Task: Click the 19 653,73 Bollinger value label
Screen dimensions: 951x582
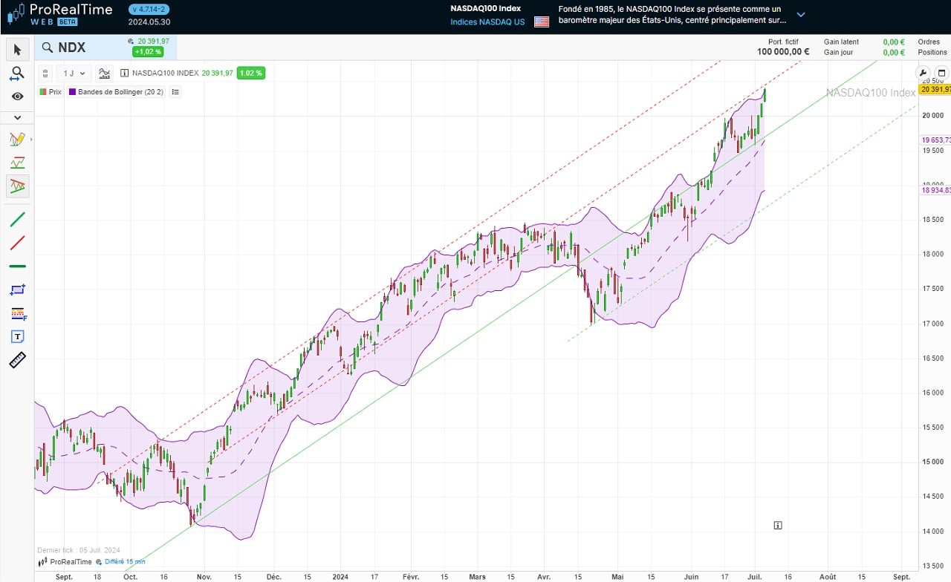Action: coord(935,140)
